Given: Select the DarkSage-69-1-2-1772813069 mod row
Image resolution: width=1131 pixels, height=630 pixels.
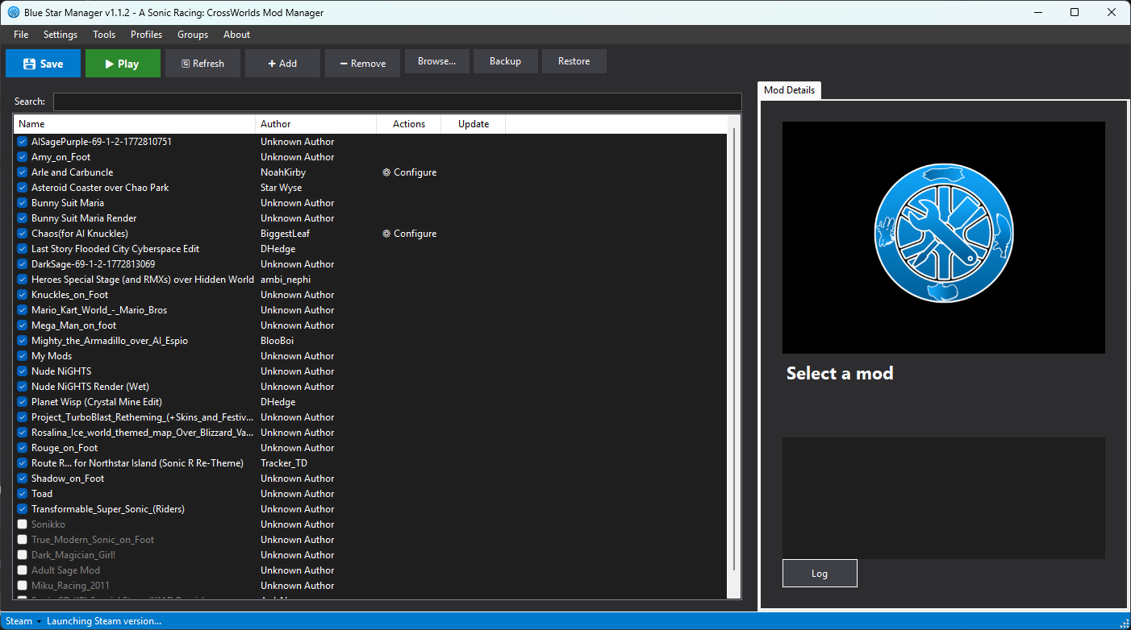Looking at the screenshot, I should (x=370, y=264).
